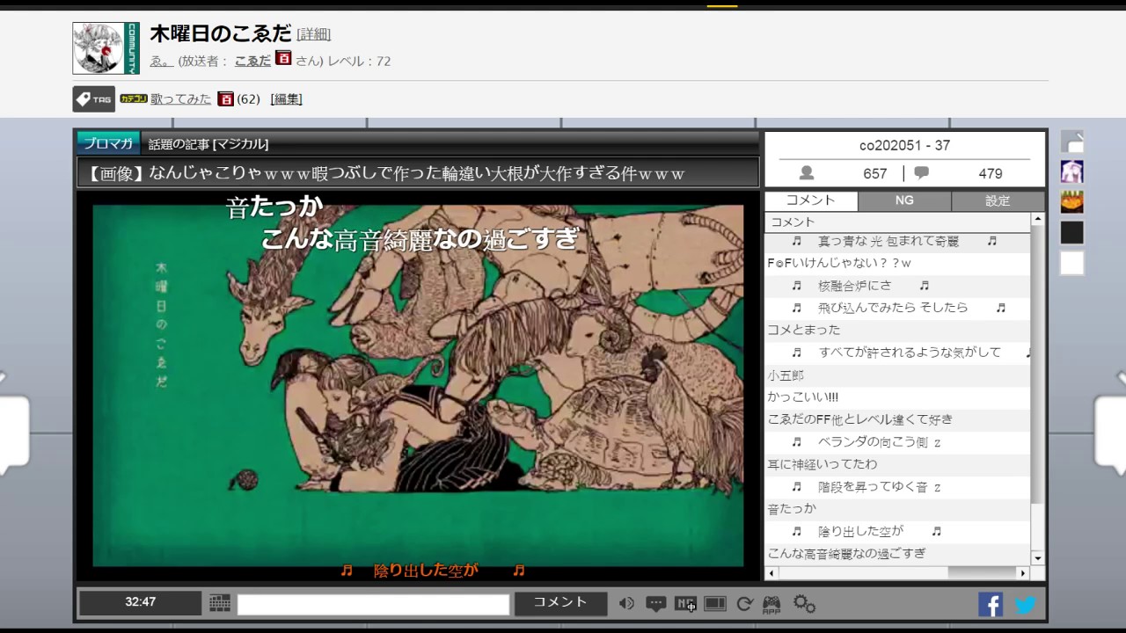Mute the player volume speaker icon
This screenshot has height=633, width=1126.
(626, 603)
